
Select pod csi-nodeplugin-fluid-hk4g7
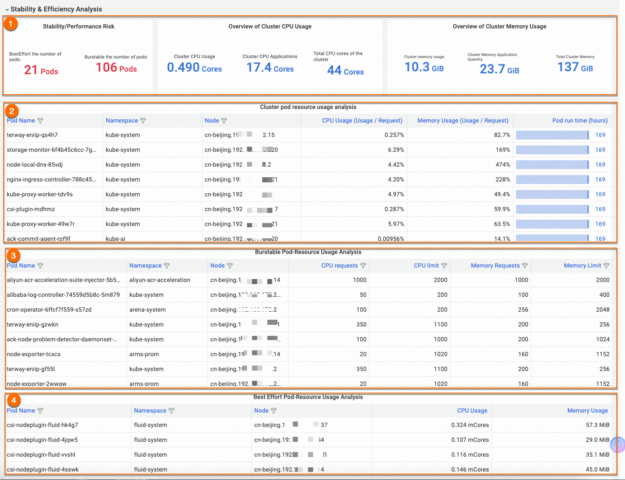[x=42, y=425]
